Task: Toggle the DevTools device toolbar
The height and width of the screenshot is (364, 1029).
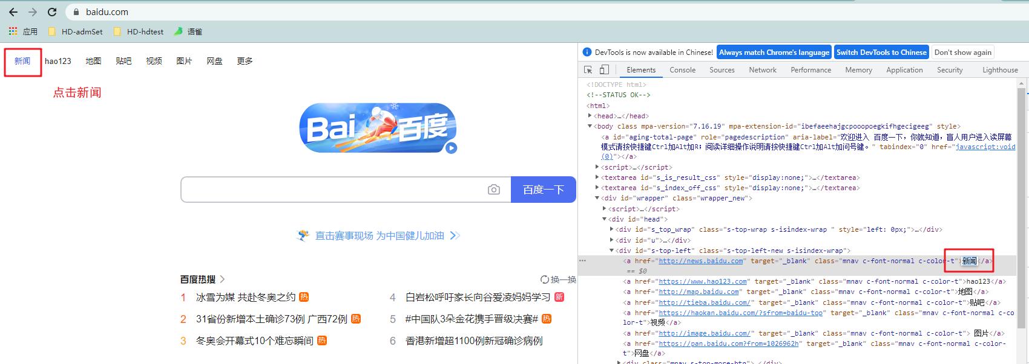Action: click(x=604, y=70)
